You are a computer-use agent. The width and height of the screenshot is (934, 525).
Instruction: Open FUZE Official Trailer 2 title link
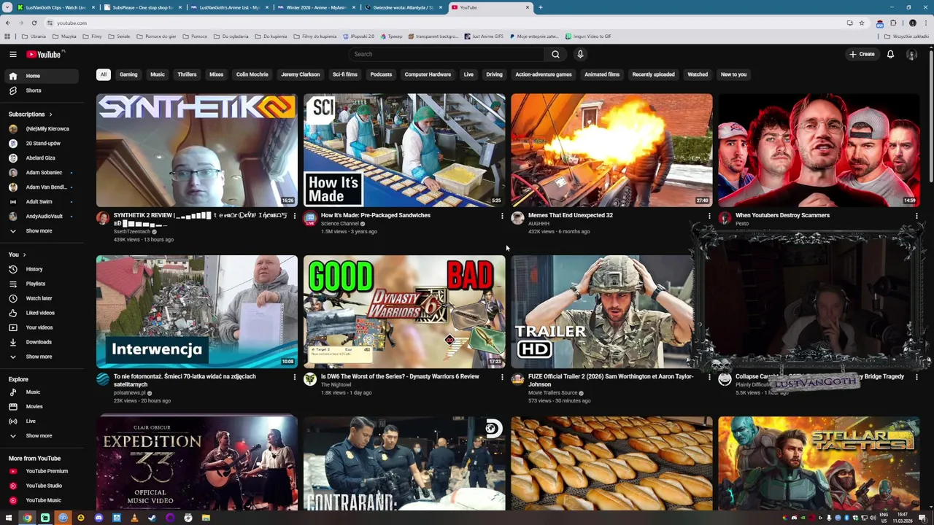point(611,381)
